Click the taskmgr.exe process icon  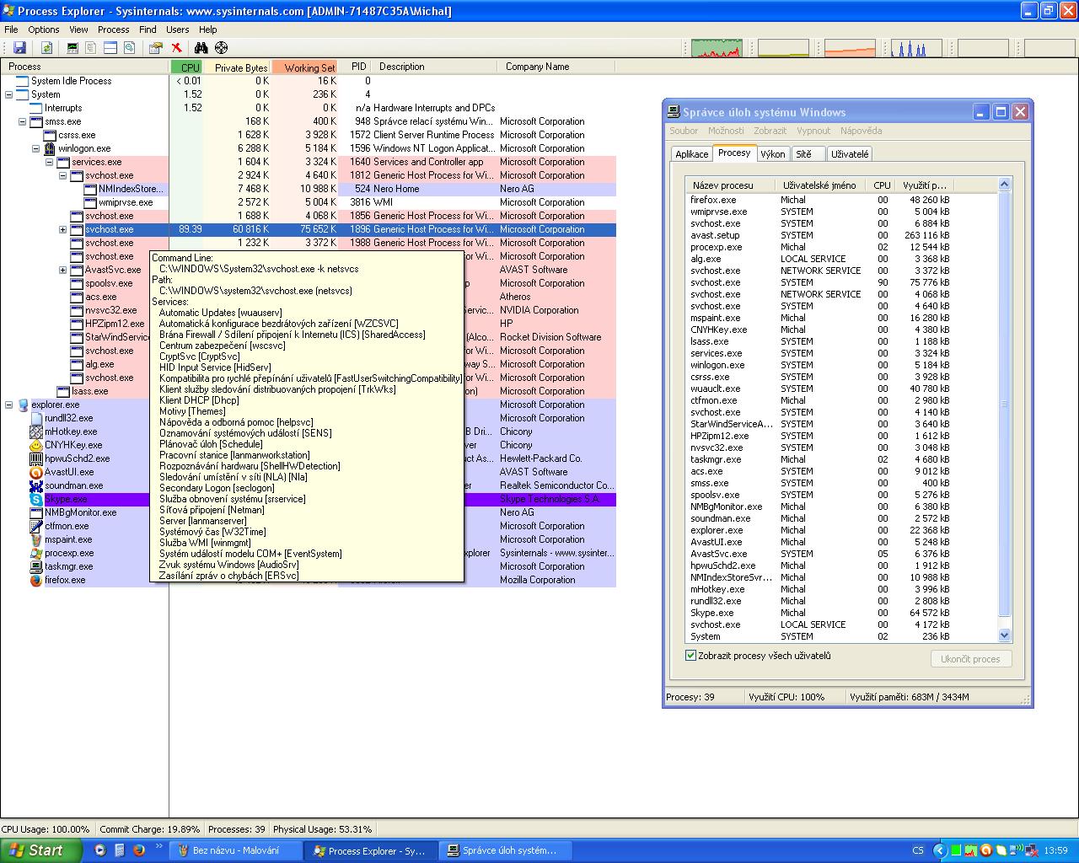tap(36, 566)
